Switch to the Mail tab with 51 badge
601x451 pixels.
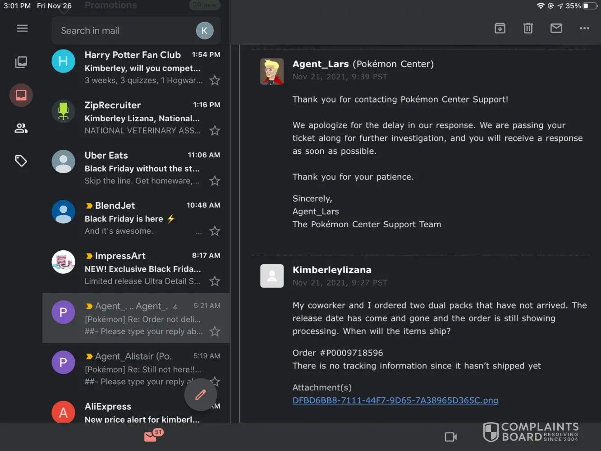click(151, 436)
